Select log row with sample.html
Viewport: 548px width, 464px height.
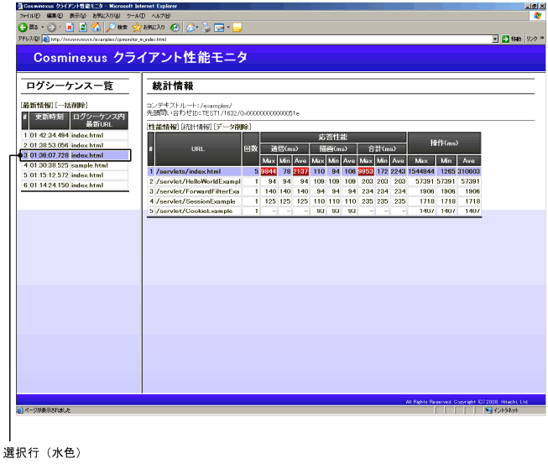pos(75,165)
